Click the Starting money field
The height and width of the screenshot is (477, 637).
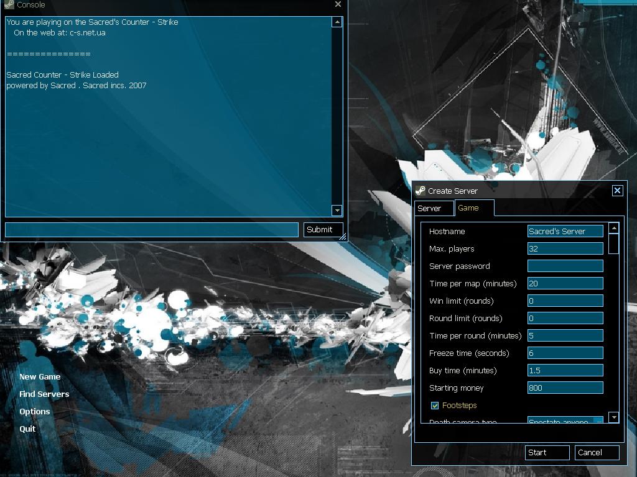coord(565,388)
